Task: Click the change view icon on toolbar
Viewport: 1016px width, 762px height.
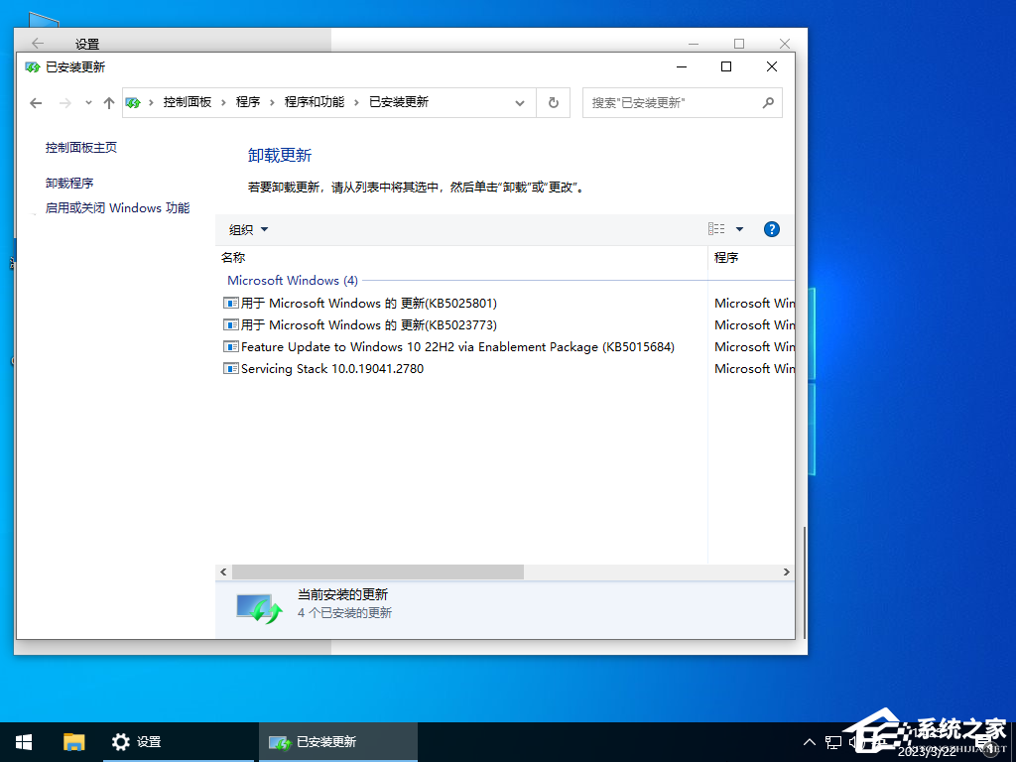Action: click(715, 228)
